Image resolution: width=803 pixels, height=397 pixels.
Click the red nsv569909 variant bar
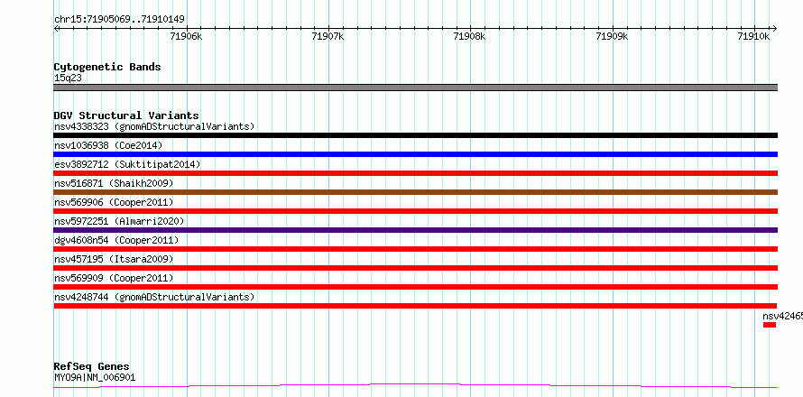[x=416, y=287]
